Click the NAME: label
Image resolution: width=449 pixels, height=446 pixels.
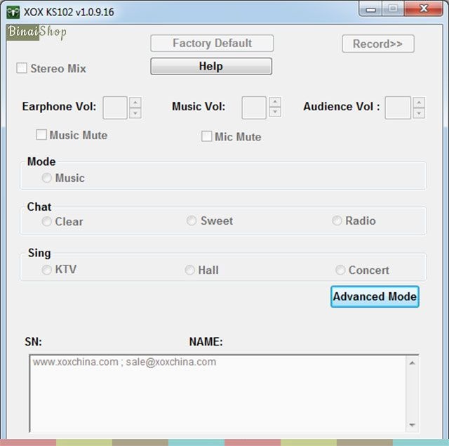point(206,341)
